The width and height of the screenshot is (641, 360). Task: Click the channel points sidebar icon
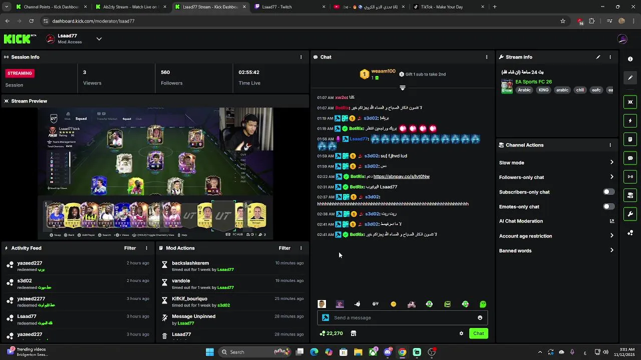click(630, 233)
